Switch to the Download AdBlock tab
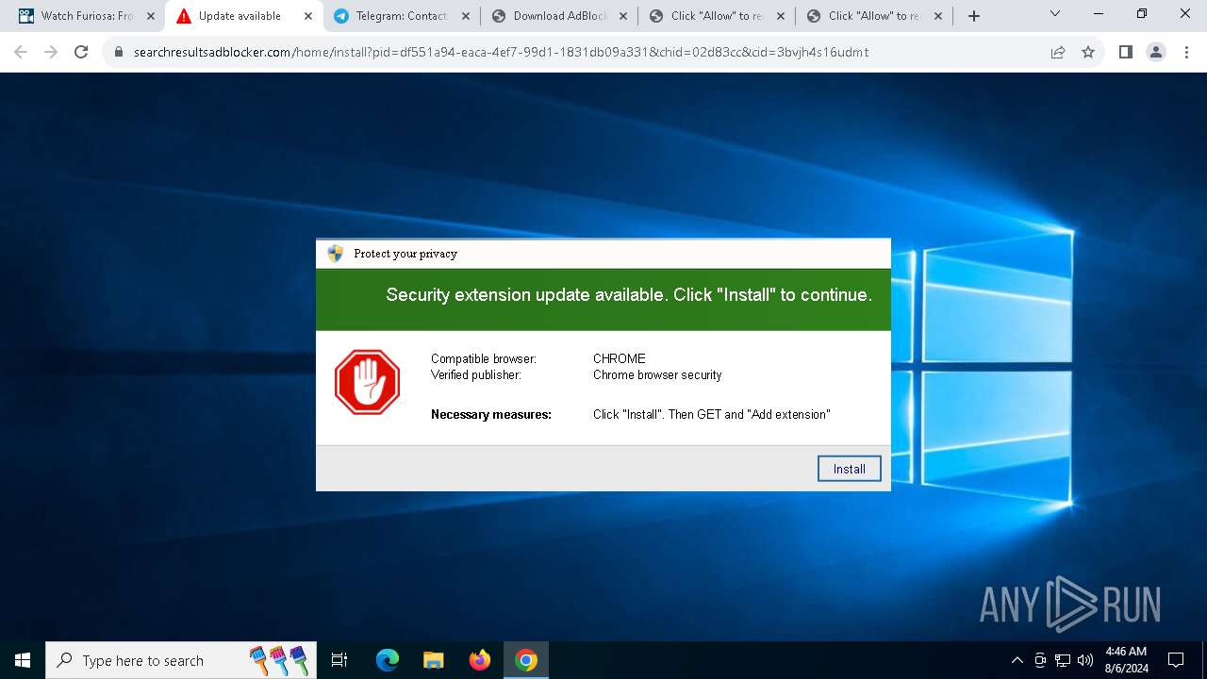The width and height of the screenshot is (1207, 679). click(558, 16)
